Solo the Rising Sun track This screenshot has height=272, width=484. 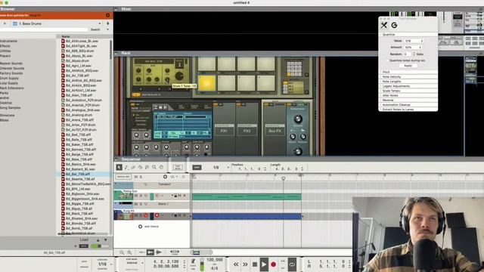141,196
